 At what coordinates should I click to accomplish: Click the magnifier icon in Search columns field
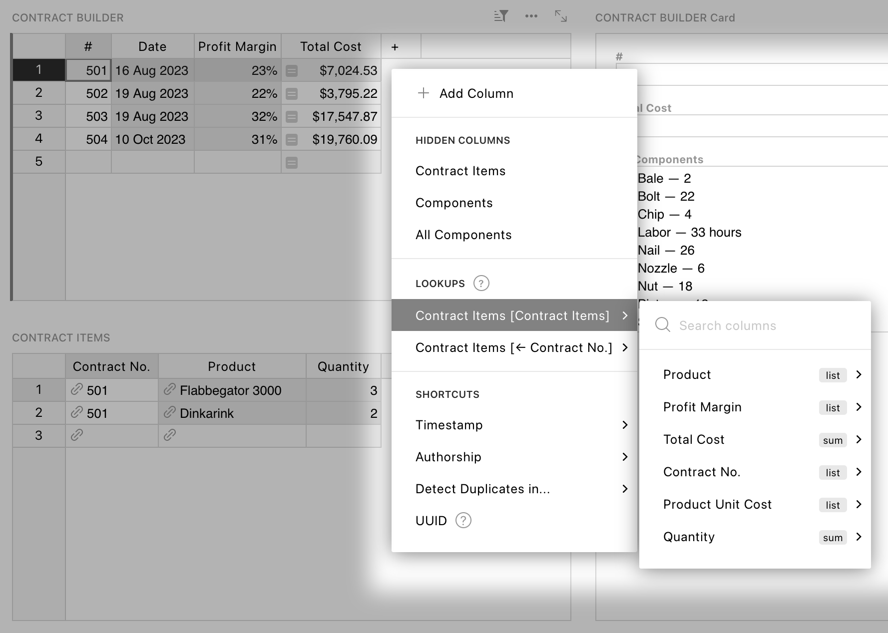click(662, 324)
